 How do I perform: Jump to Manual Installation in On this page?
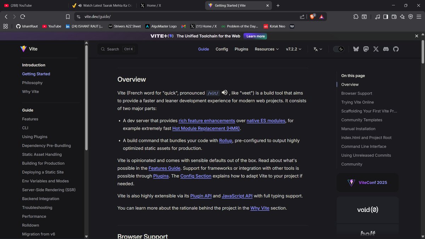[358, 129]
